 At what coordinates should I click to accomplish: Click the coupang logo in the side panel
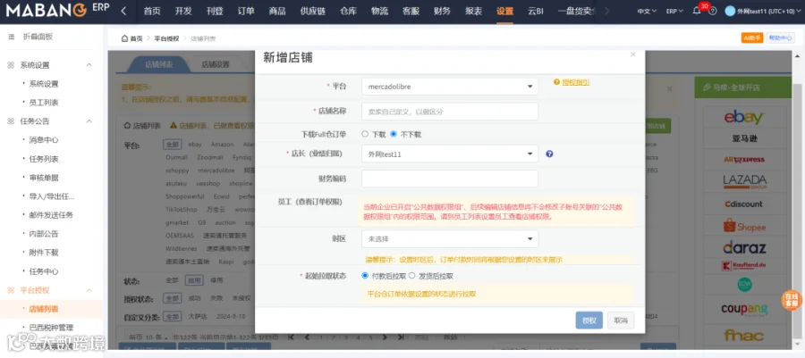tap(744, 310)
